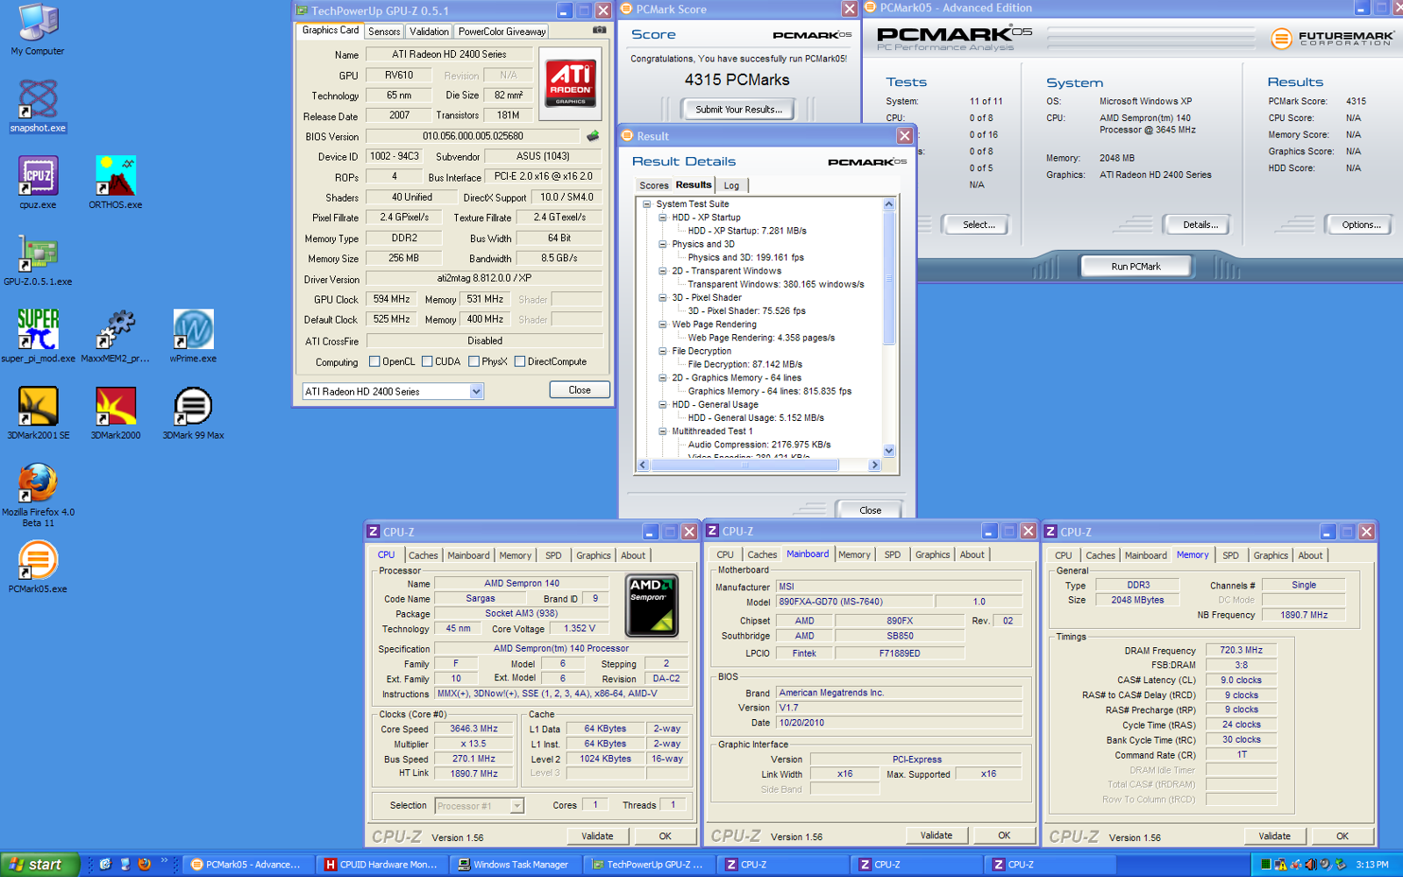Switch to CPUID Hardware Monitor taskbar item
The height and width of the screenshot is (877, 1403).
pyautogui.click(x=382, y=864)
